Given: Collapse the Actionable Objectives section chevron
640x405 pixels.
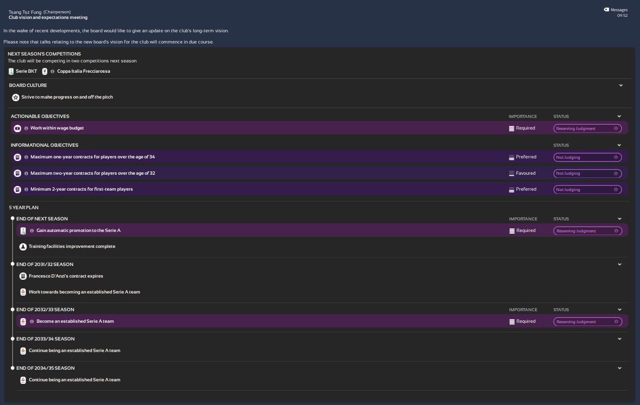Looking at the screenshot, I should coord(619,116).
